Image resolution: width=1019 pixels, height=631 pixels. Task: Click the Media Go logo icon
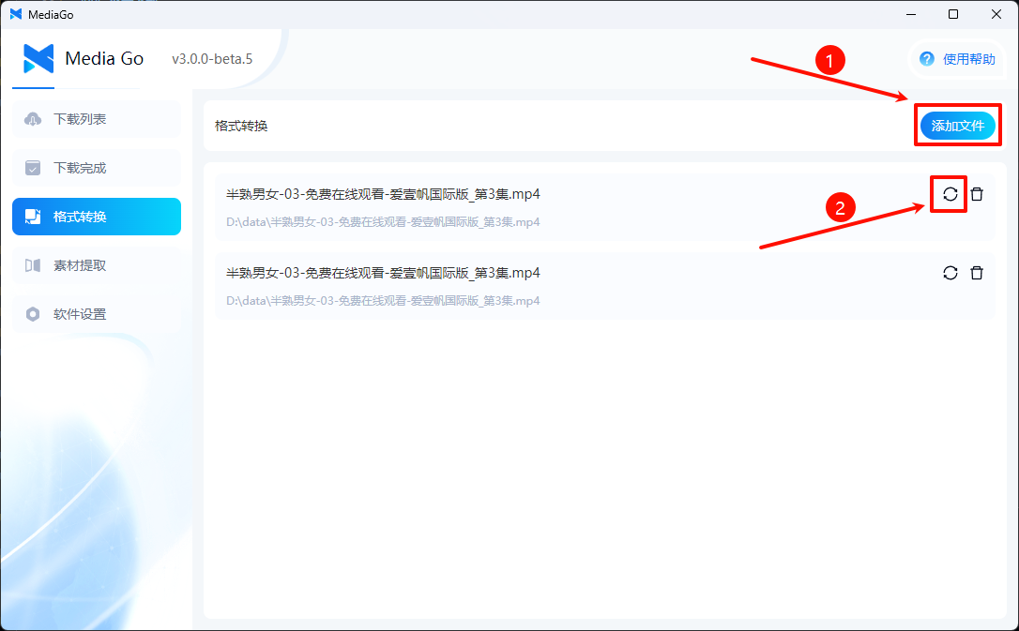[x=38, y=58]
